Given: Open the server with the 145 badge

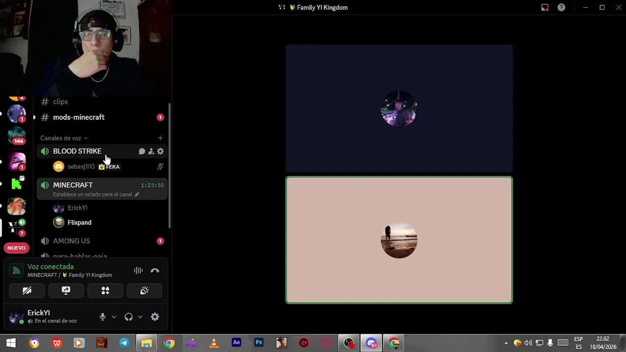Looking at the screenshot, I should [16, 136].
